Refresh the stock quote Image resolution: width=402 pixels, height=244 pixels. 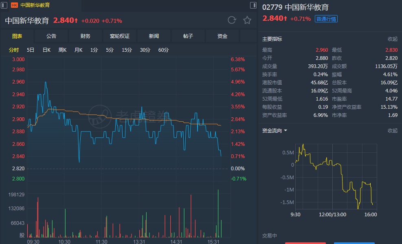232,20
